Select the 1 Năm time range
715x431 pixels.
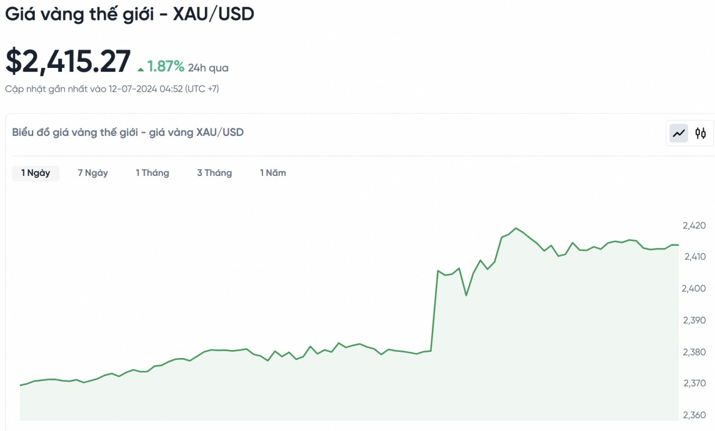coord(273,173)
